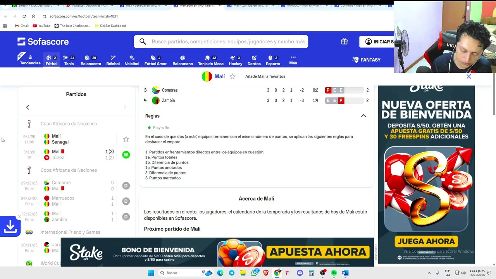Click the Sofascore logo
This screenshot has width=496, height=279.
click(x=43, y=41)
